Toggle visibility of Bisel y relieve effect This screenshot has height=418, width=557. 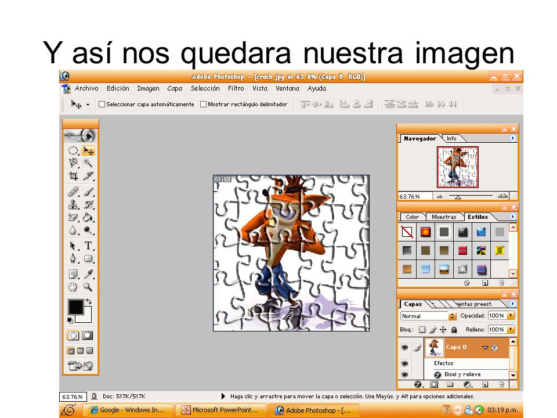coord(404,374)
